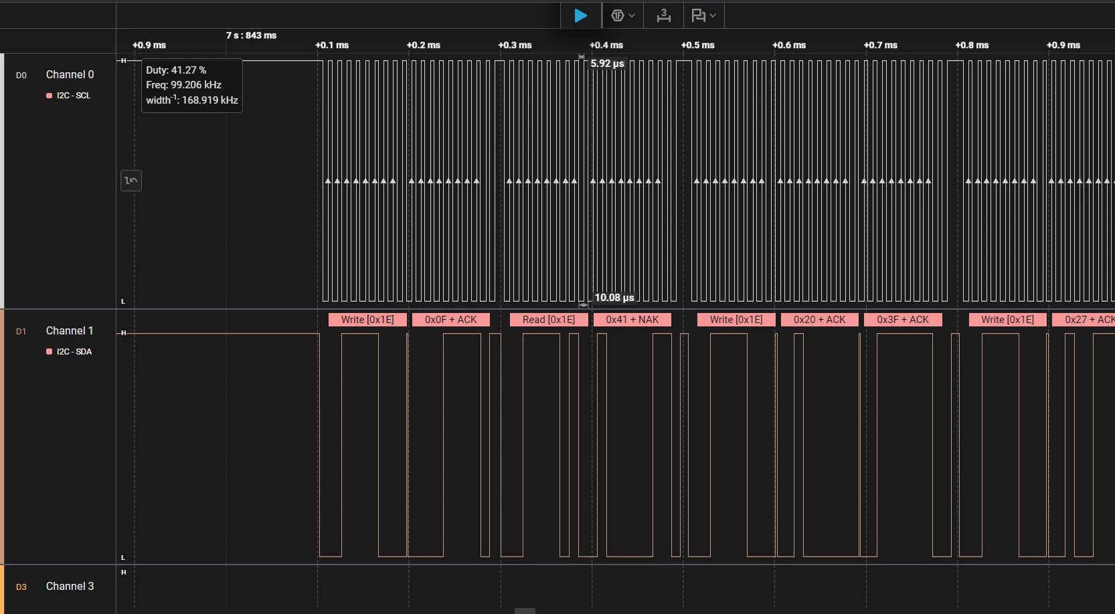Select the first Write [0x1E] decoded frame
The width and height of the screenshot is (1115, 614).
367,320
